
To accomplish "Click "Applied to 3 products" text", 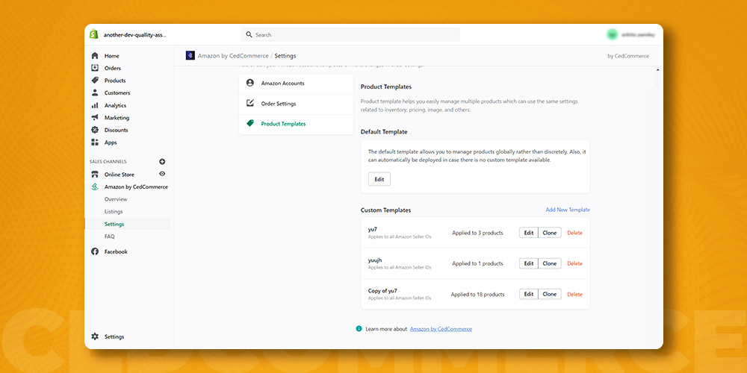I will click(x=477, y=233).
